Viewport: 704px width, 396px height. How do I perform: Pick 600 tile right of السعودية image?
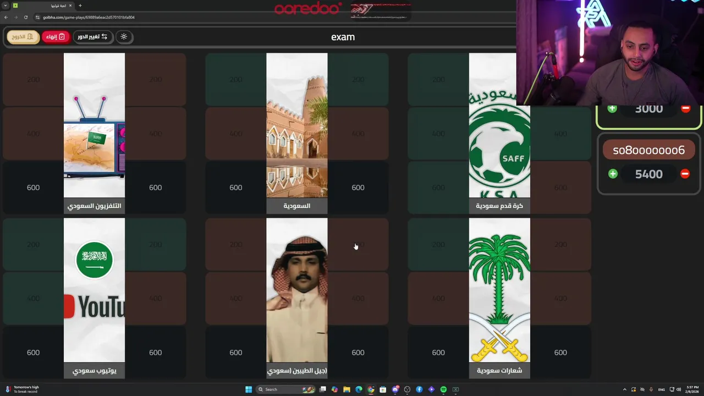point(358,188)
